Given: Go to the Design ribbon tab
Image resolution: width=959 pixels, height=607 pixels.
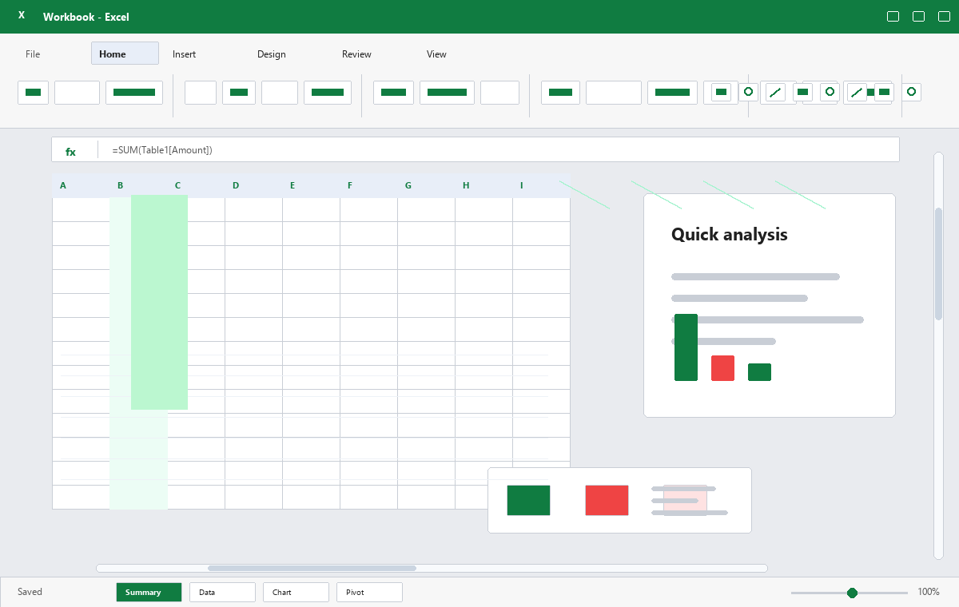Looking at the screenshot, I should pyautogui.click(x=271, y=54).
